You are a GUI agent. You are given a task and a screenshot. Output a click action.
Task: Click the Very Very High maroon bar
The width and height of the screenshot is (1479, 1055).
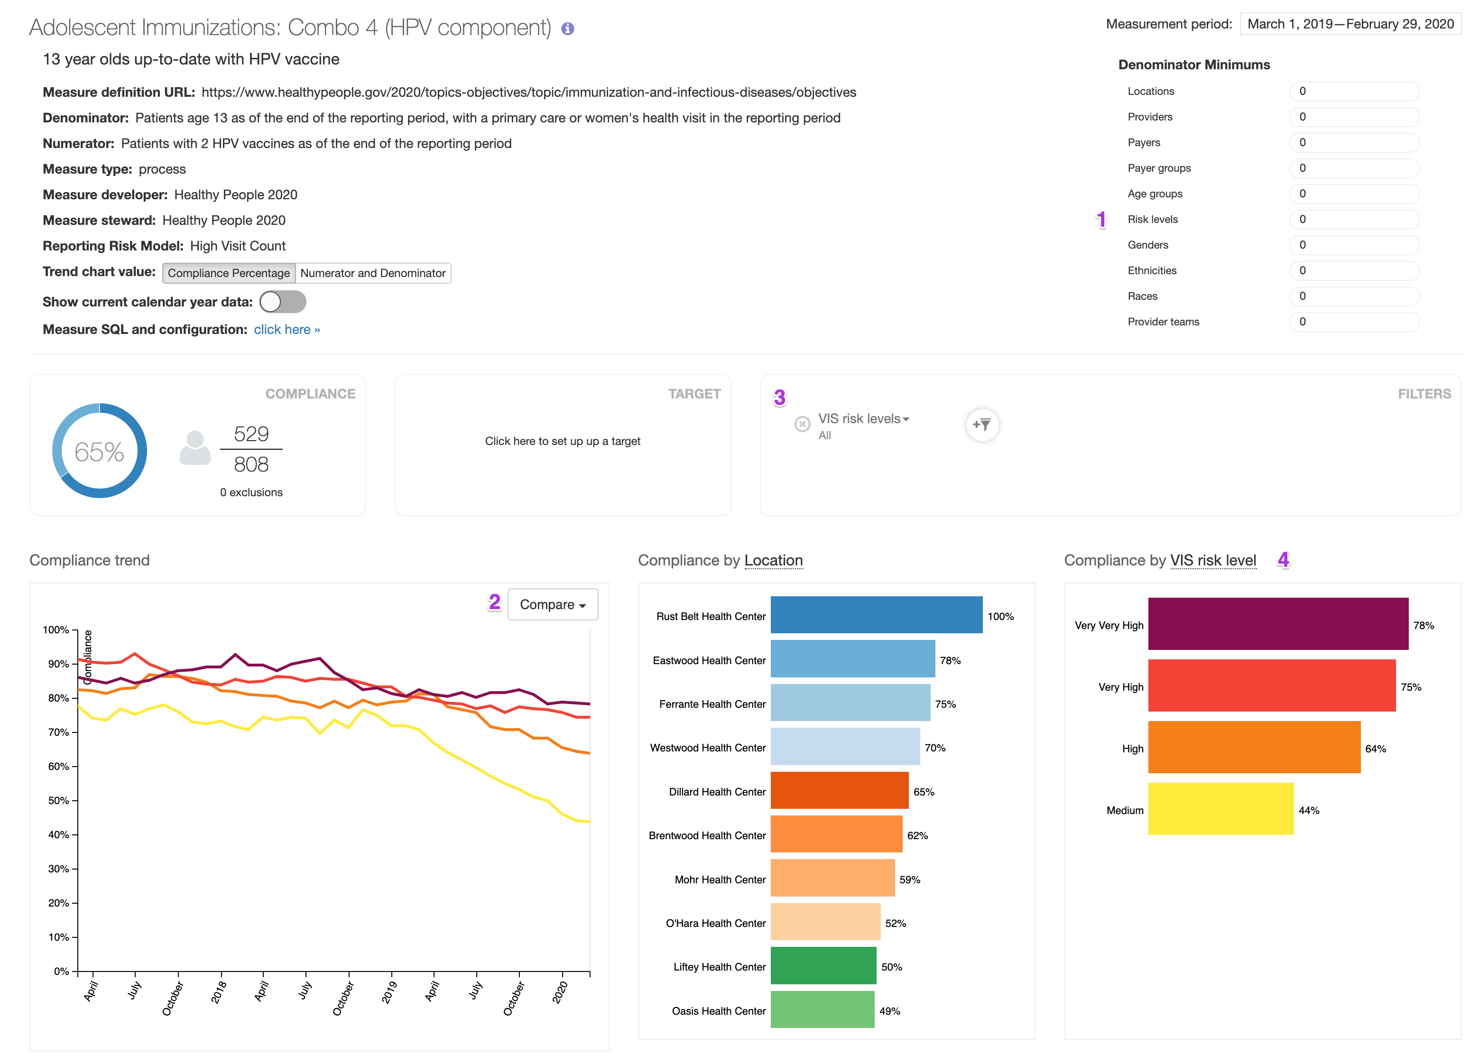1278,624
